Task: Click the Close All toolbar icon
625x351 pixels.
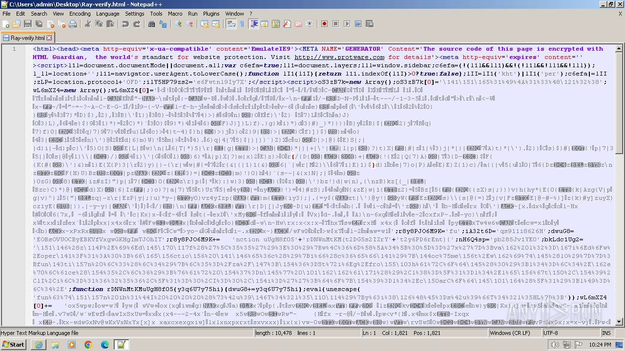Action: [x=62, y=24]
